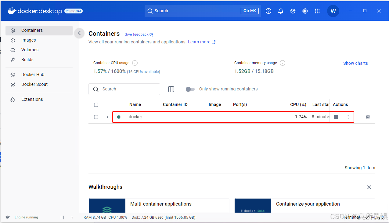Click the Engine running status text
Image resolution: width=389 pixels, height=223 pixels.
(x=26, y=218)
